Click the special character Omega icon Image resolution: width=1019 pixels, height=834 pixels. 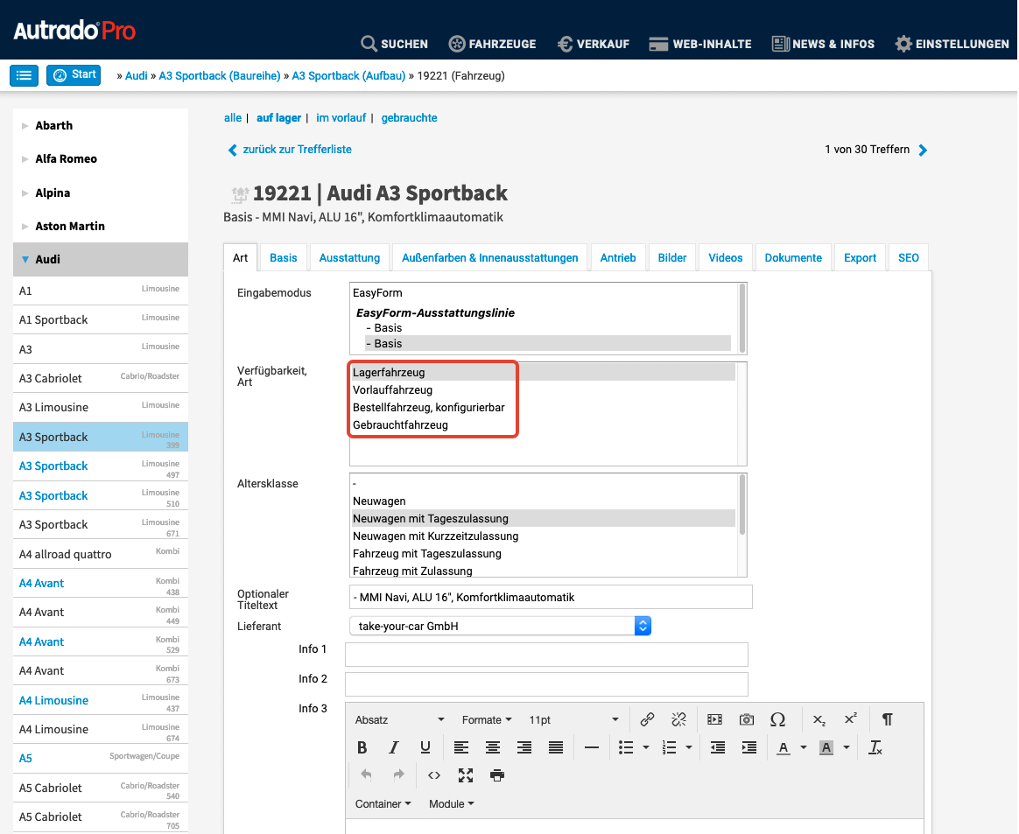(x=777, y=719)
